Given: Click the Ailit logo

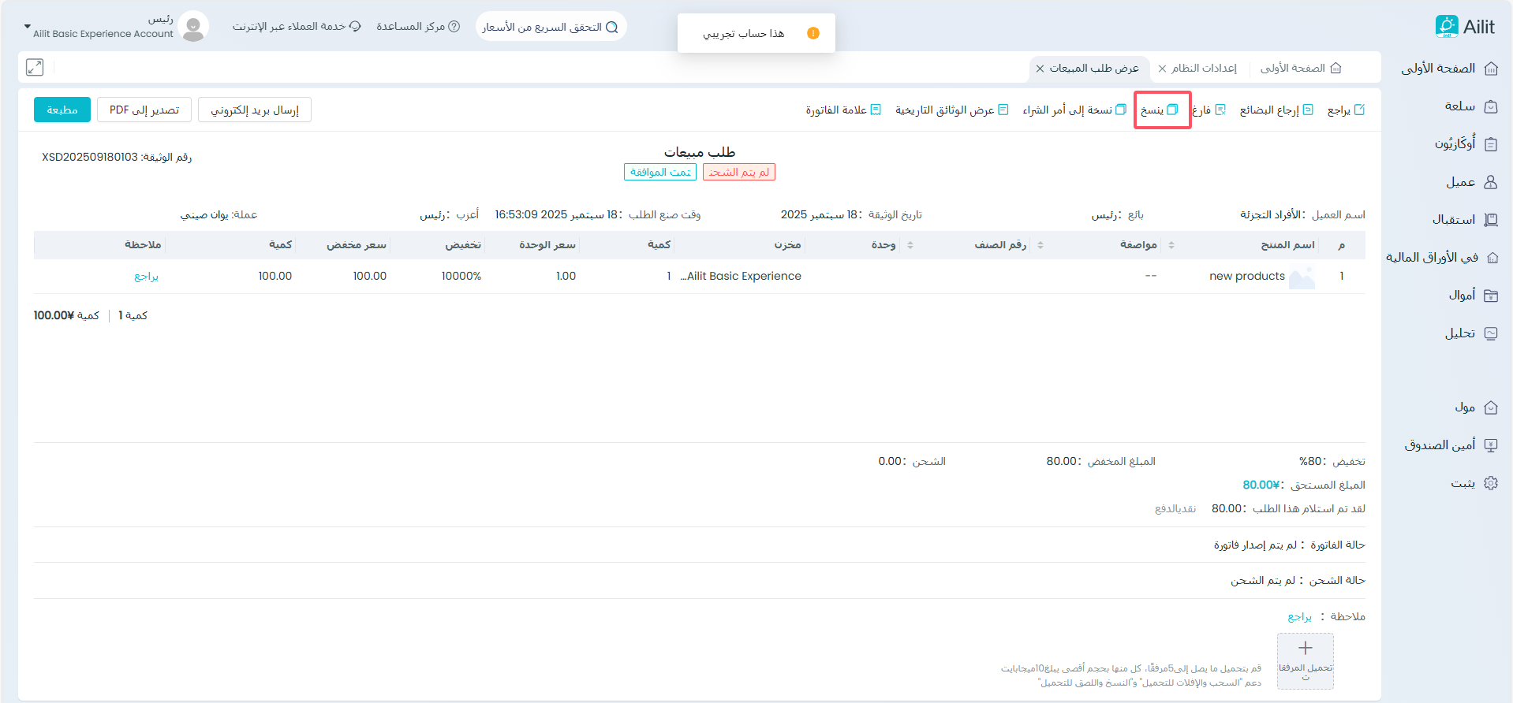Looking at the screenshot, I should coord(1464,27).
